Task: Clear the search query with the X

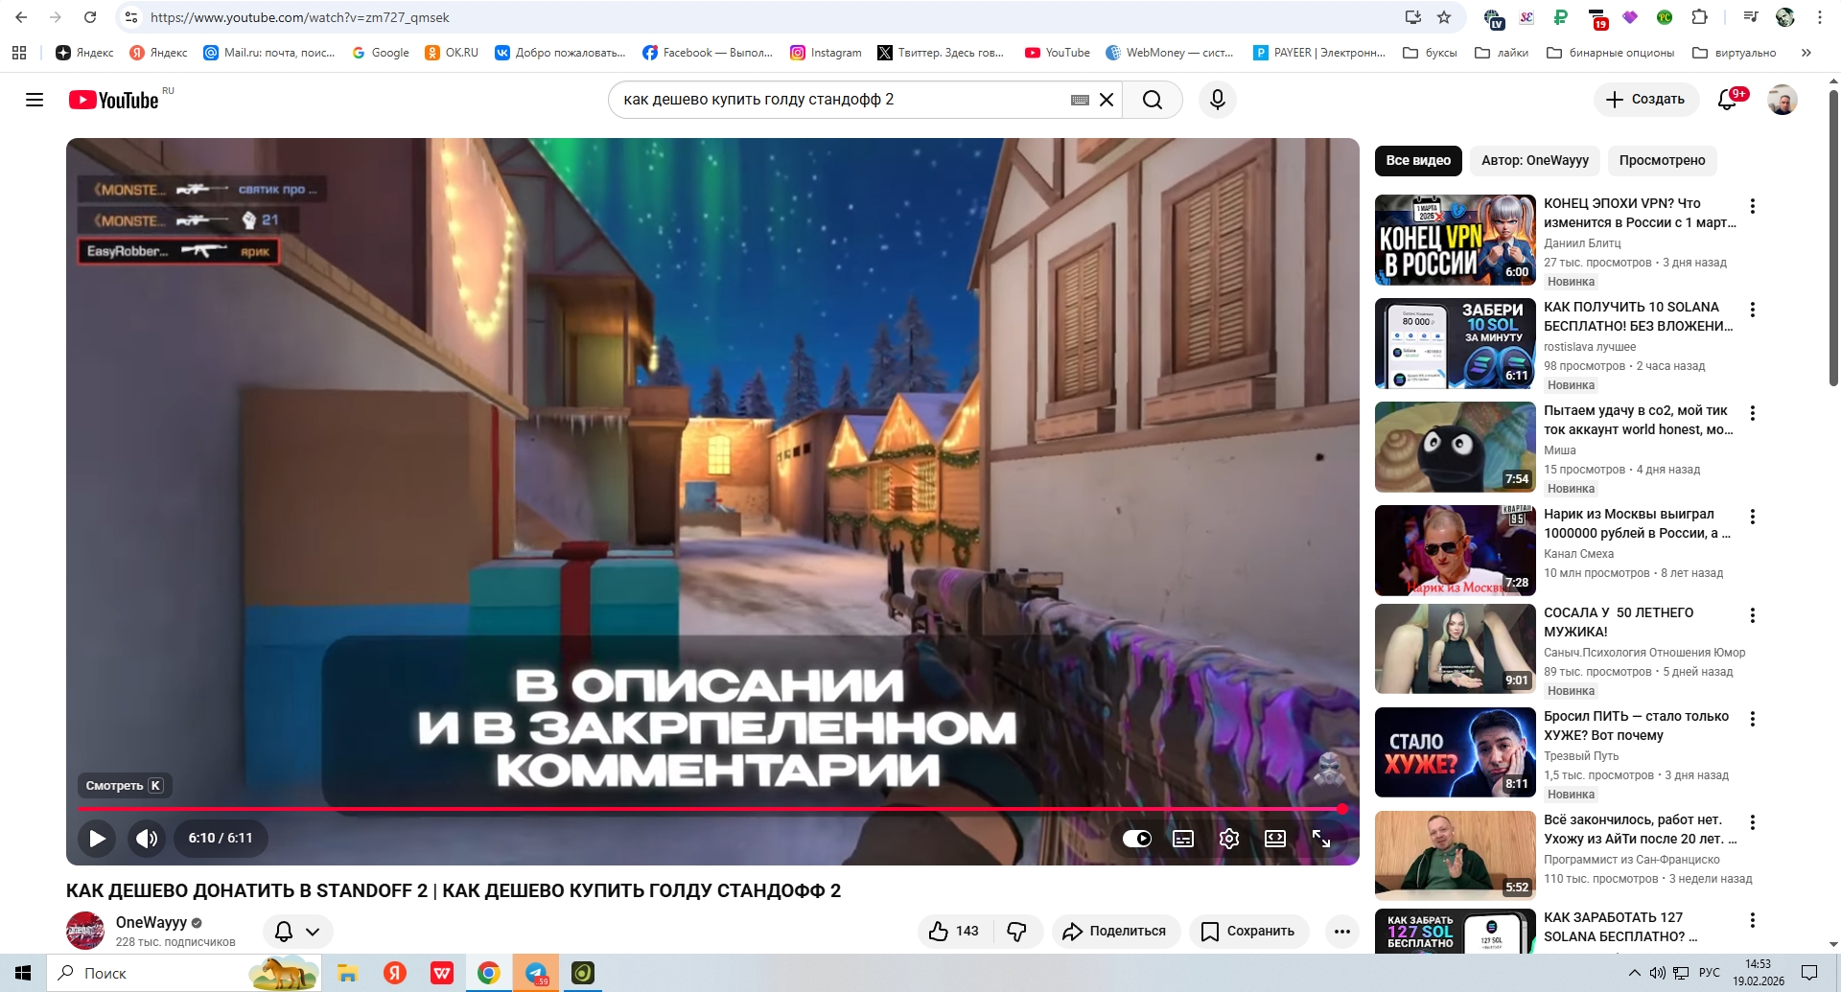Action: coord(1107,100)
